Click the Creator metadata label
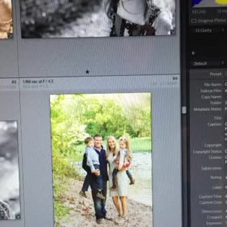This screenshot has width=227, height=227. tap(215, 157)
